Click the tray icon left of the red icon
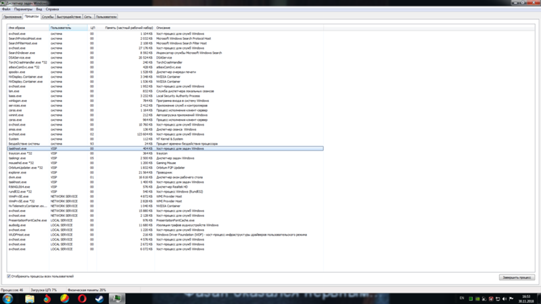Viewport: 541px width, 304px height. (484, 299)
